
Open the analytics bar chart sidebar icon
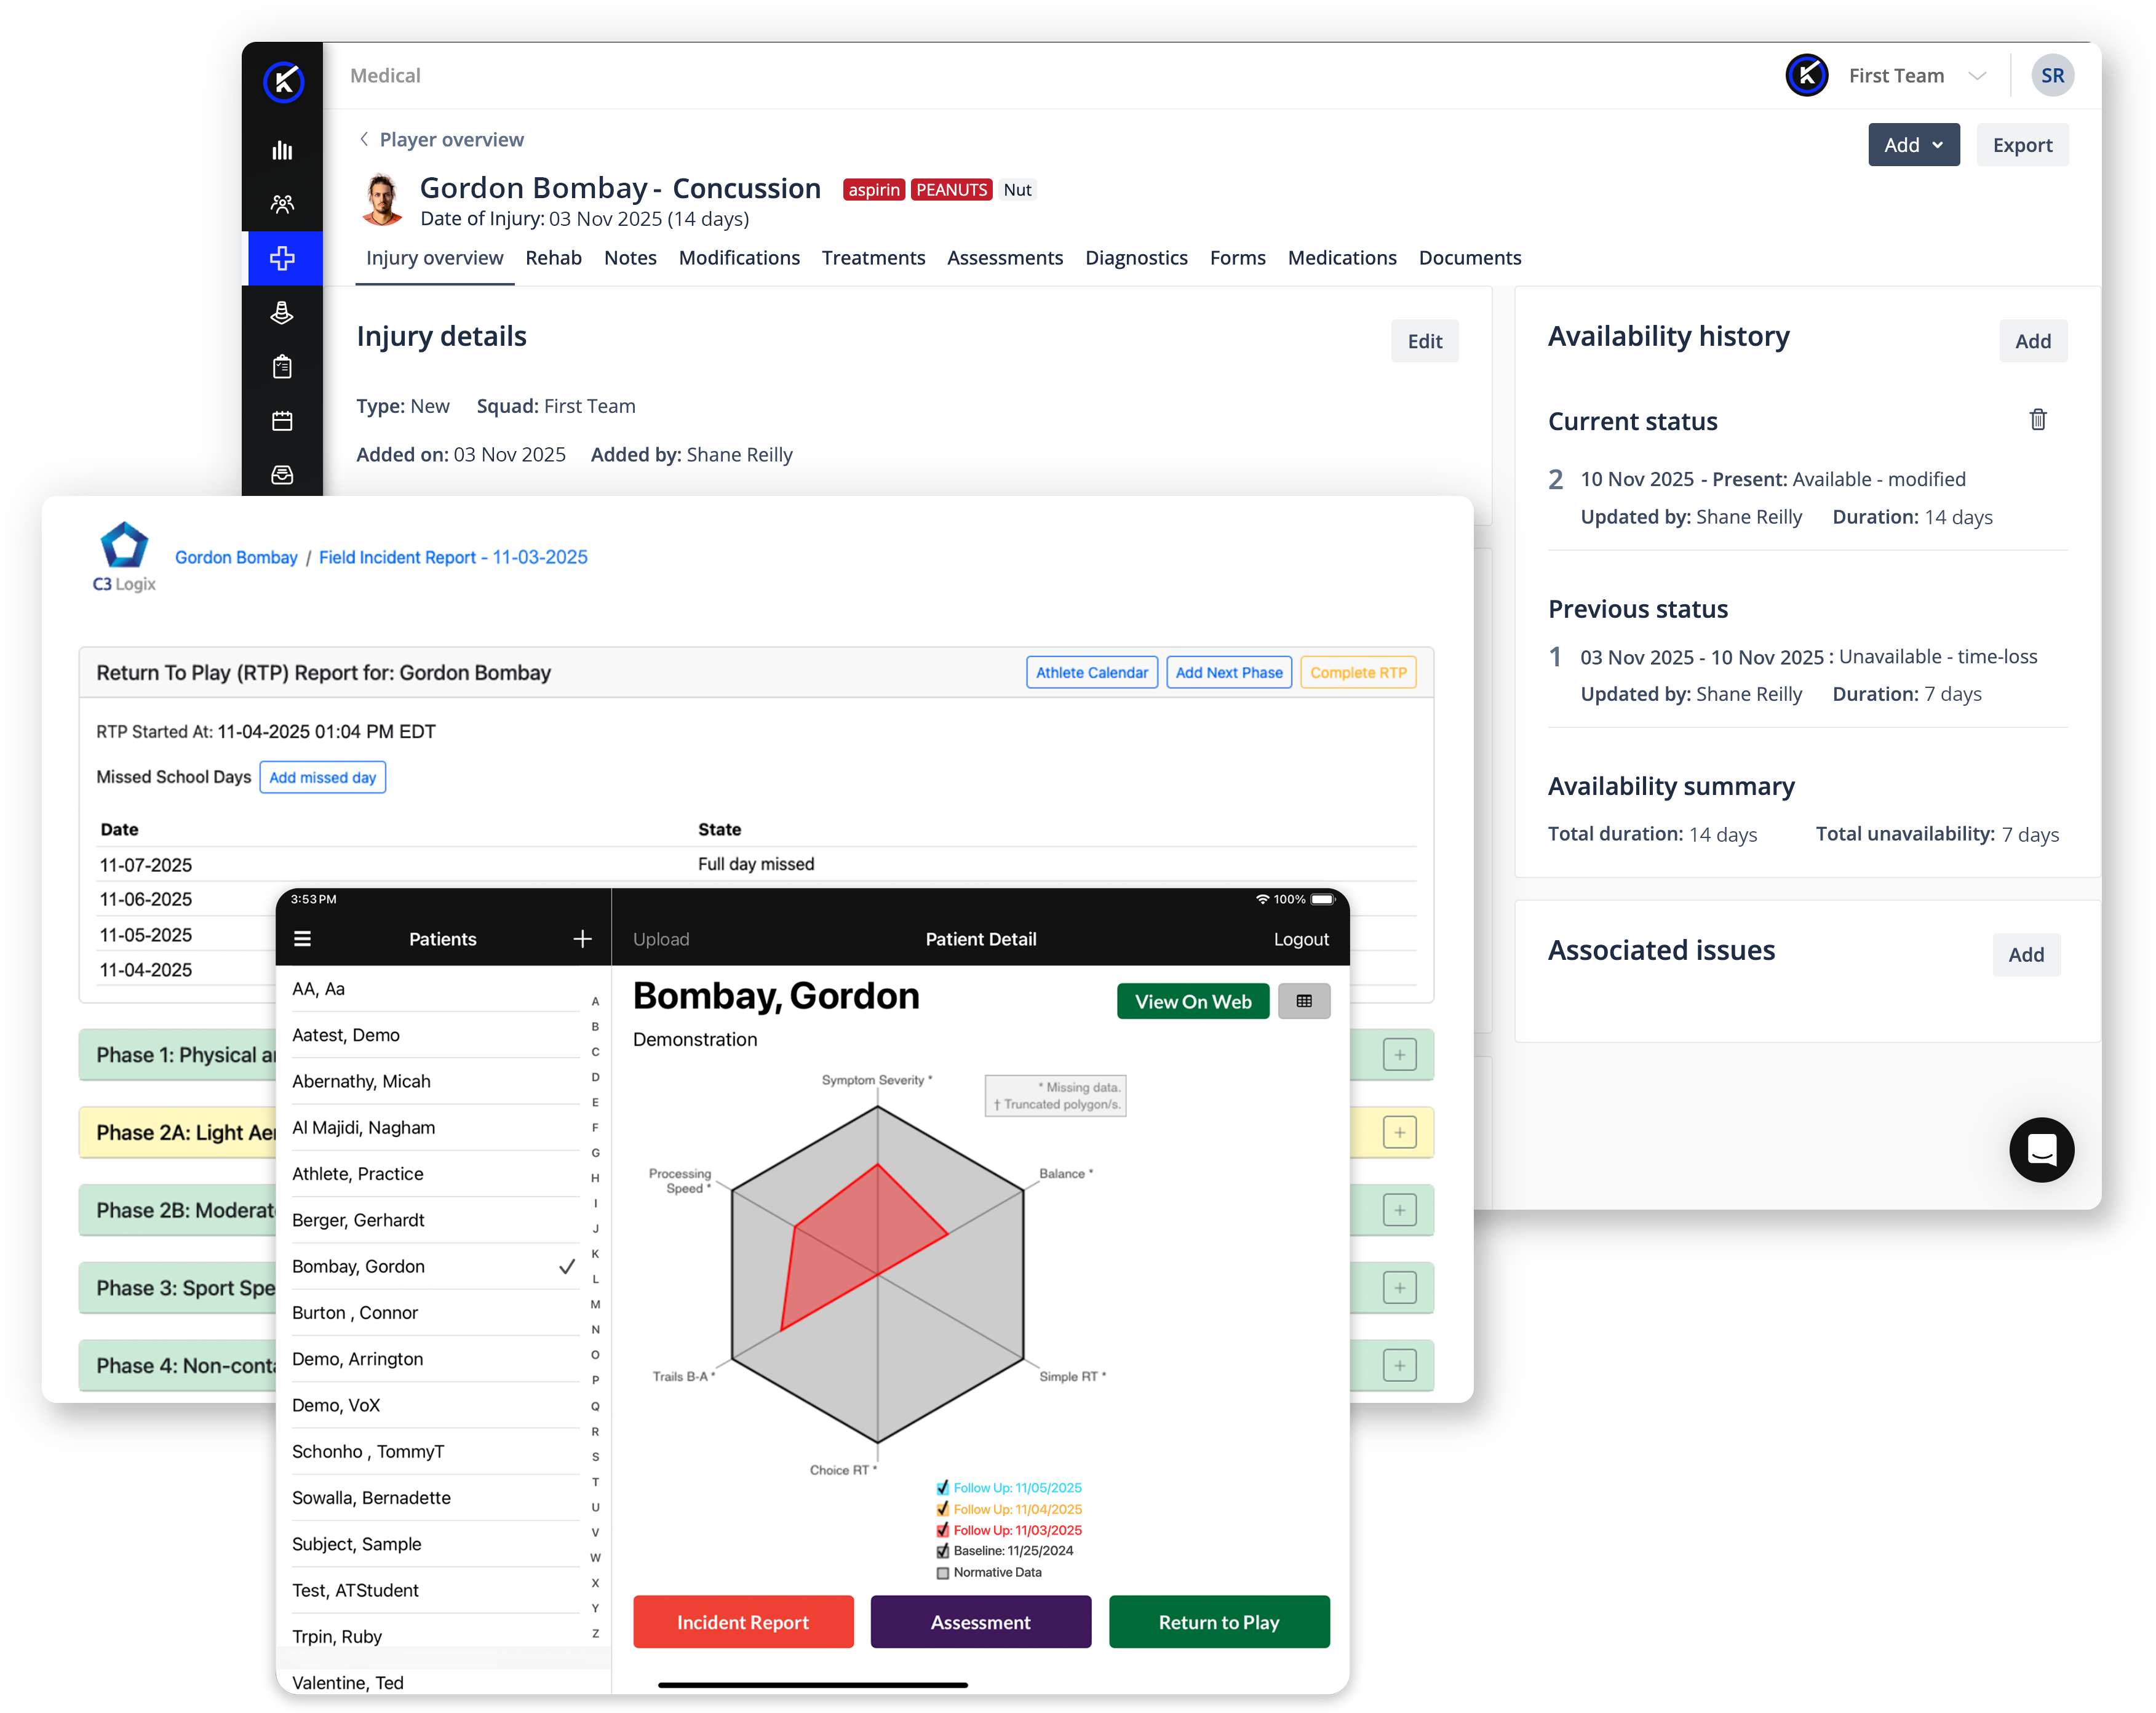(x=282, y=151)
